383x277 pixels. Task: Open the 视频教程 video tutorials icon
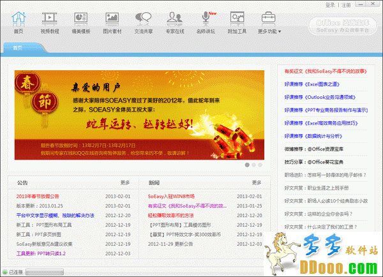pyautogui.click(x=50, y=19)
